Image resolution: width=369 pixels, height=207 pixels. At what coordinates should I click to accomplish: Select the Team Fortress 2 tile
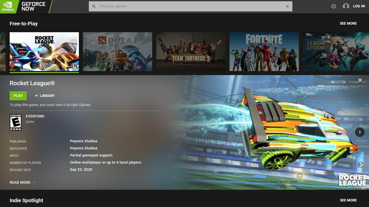tap(191, 51)
